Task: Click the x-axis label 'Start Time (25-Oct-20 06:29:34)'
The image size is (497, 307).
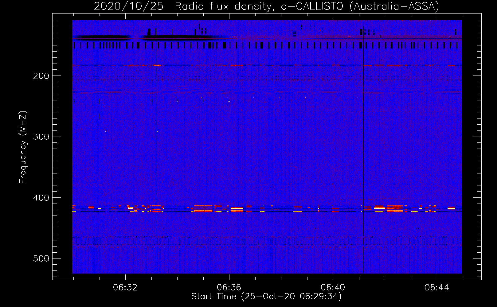Action: coord(266,297)
